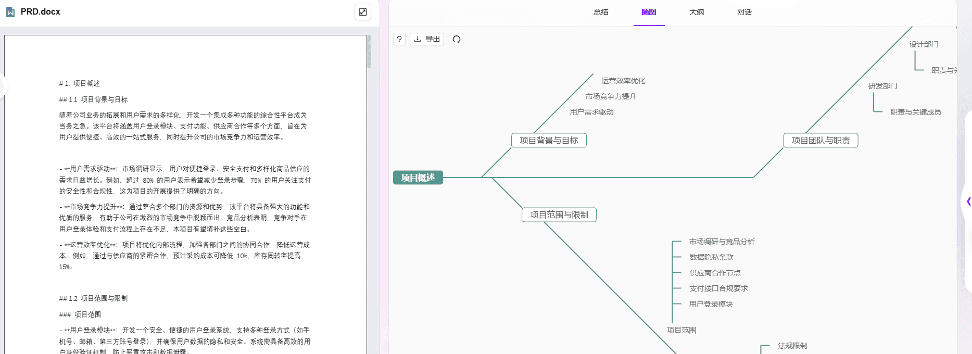Click the 设计部门 node
Image resolution: width=972 pixels, height=354 pixels.
tap(924, 44)
